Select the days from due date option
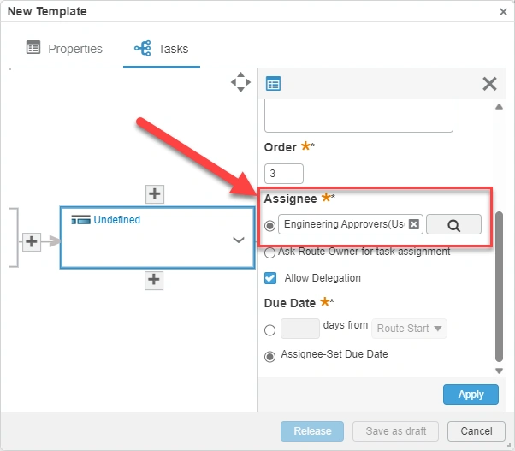The height and width of the screenshot is (451, 515). tap(270, 329)
